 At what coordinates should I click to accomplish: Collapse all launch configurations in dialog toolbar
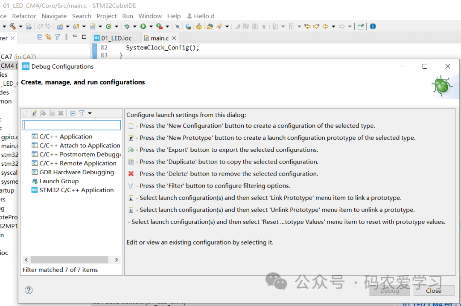pyautogui.click(x=73, y=113)
